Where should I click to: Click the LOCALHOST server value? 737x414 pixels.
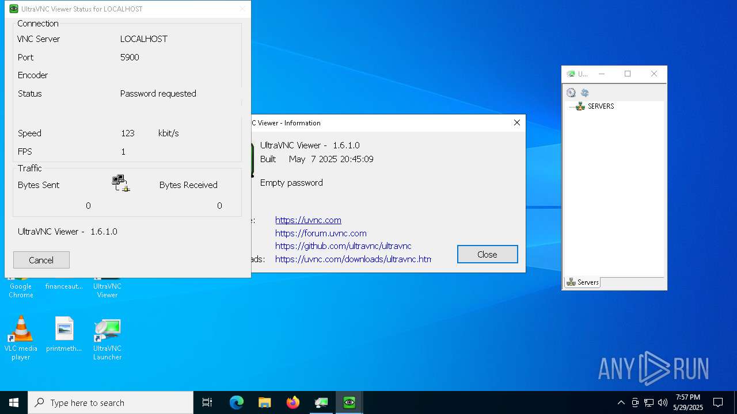144,39
